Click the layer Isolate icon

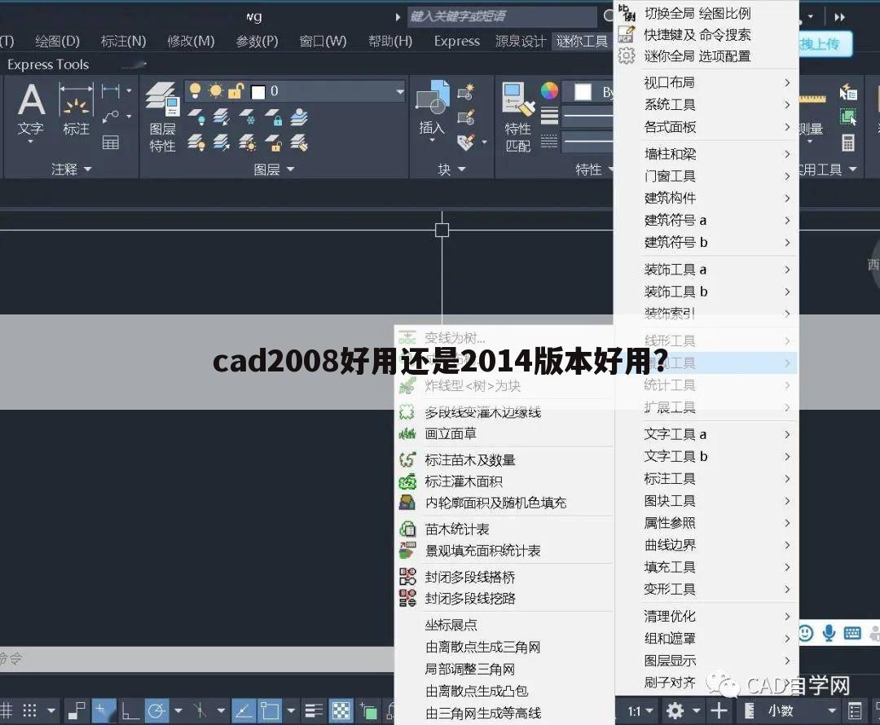[x=222, y=116]
